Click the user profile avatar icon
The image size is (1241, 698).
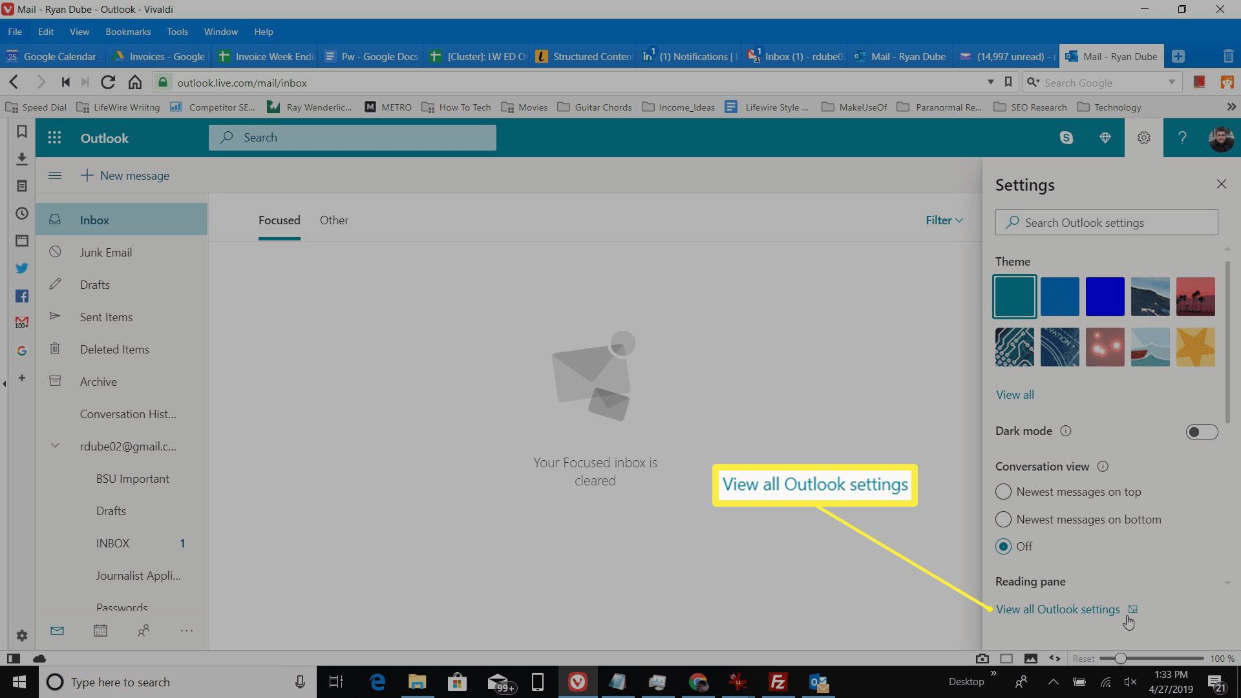tap(1220, 138)
